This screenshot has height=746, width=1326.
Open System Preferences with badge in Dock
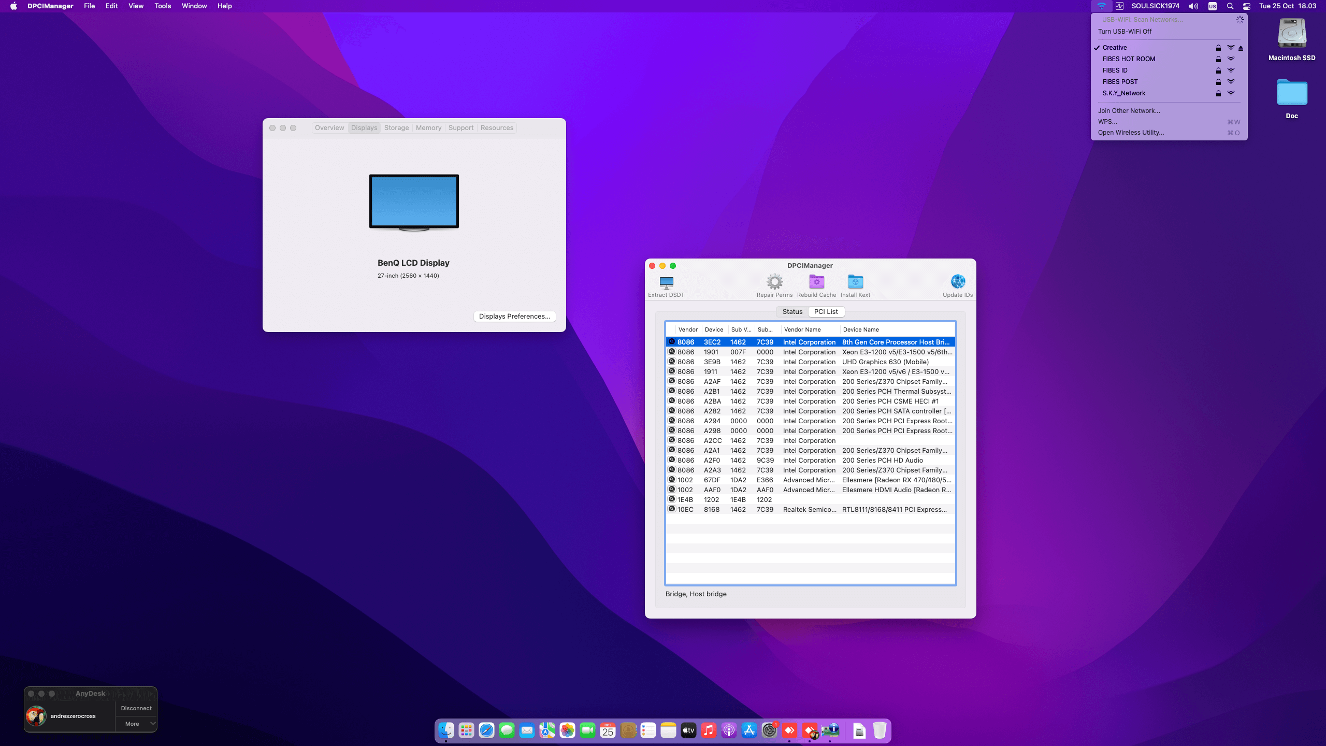(x=769, y=730)
